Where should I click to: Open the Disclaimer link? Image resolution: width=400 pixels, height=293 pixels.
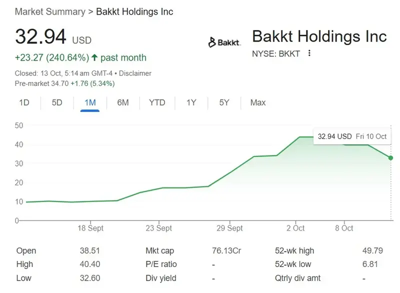[x=136, y=73]
